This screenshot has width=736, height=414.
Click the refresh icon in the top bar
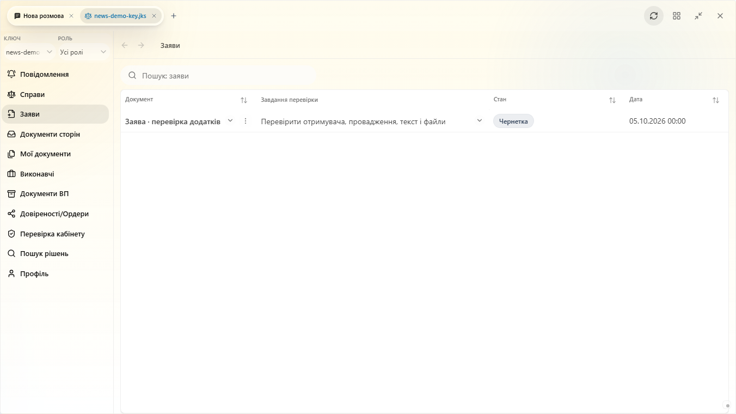654,16
